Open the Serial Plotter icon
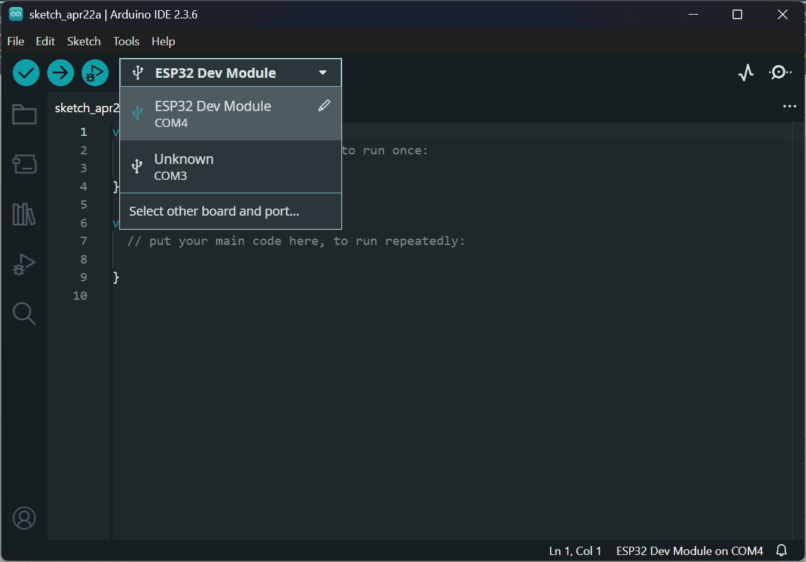This screenshot has height=562, width=806. (x=745, y=72)
